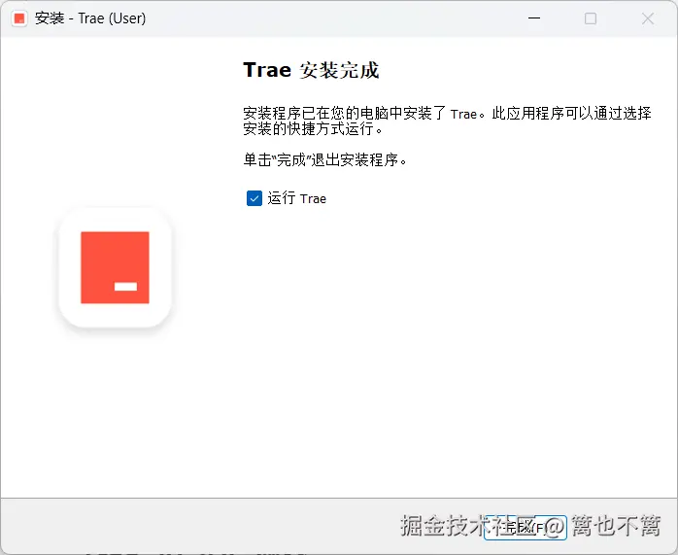
Task: Click the heading Trae 安装完成
Action: point(311,70)
